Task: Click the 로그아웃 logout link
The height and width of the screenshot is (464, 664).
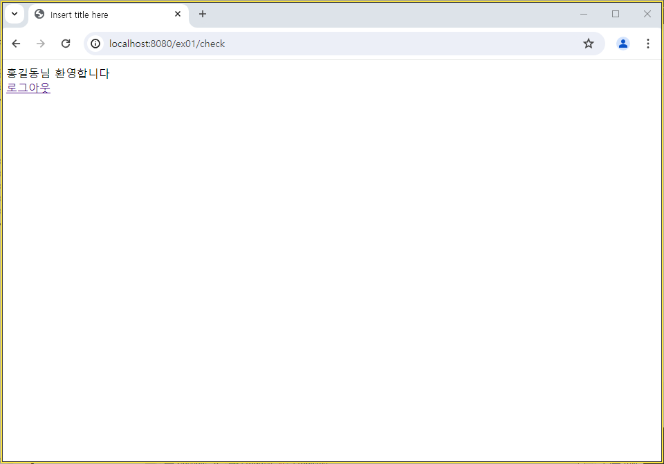Action: point(28,88)
